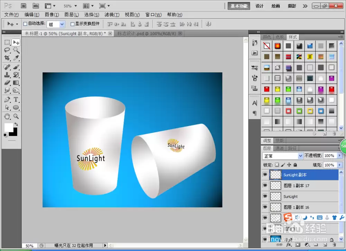
Task: Open the 正常 blend mode dropdown
Action: [283, 156]
